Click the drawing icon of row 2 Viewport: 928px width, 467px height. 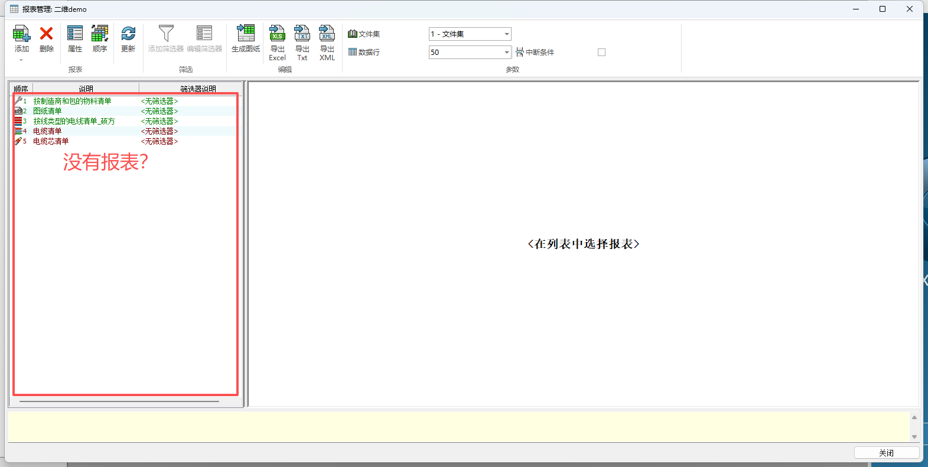tap(18, 111)
